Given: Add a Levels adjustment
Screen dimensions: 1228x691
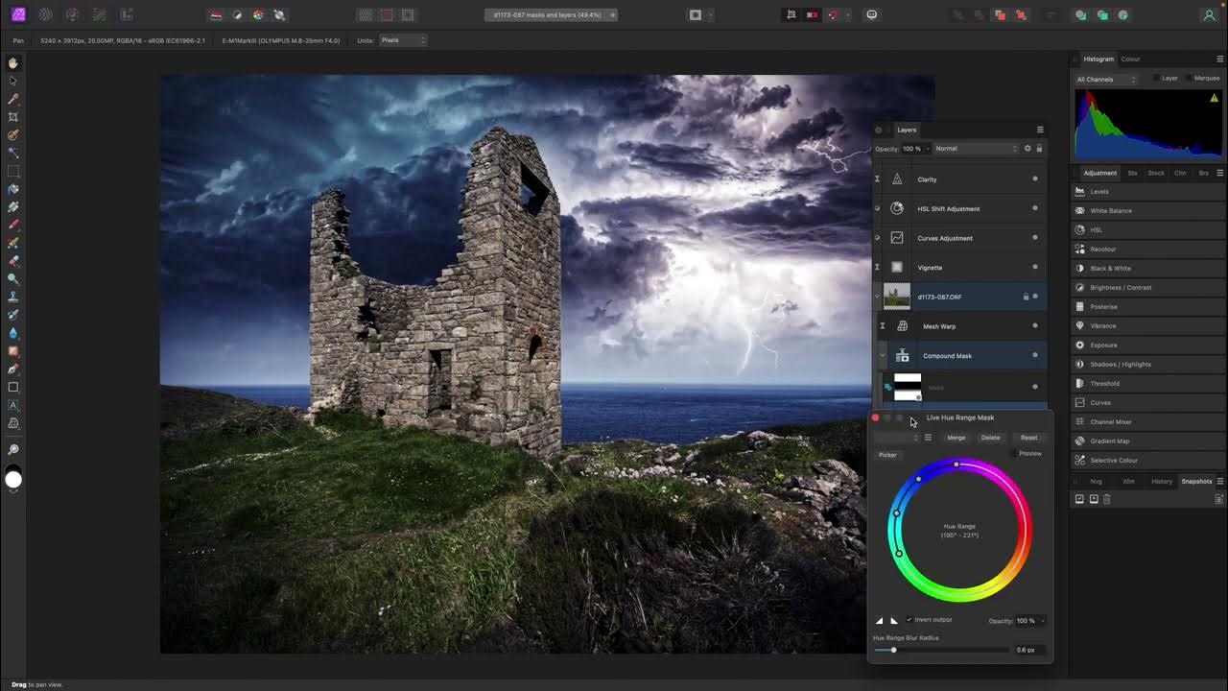Looking at the screenshot, I should (x=1147, y=191).
